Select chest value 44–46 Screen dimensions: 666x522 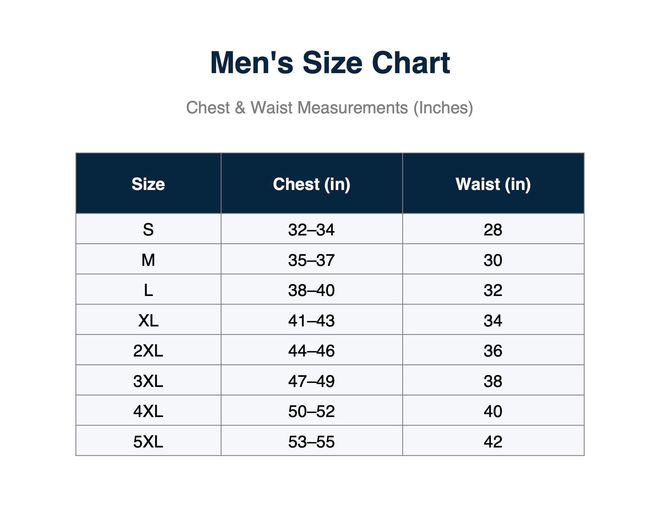point(312,350)
